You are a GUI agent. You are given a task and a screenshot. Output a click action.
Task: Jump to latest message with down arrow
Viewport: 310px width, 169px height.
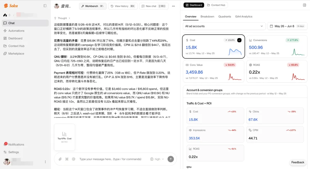tap(115, 113)
